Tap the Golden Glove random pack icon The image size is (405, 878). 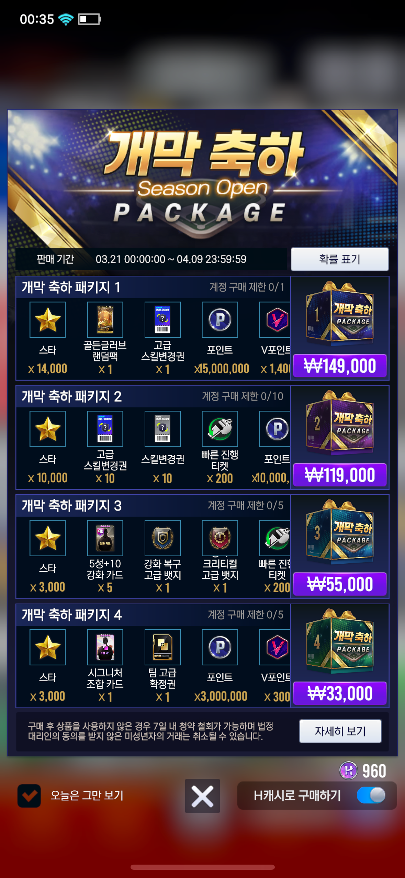click(x=105, y=319)
